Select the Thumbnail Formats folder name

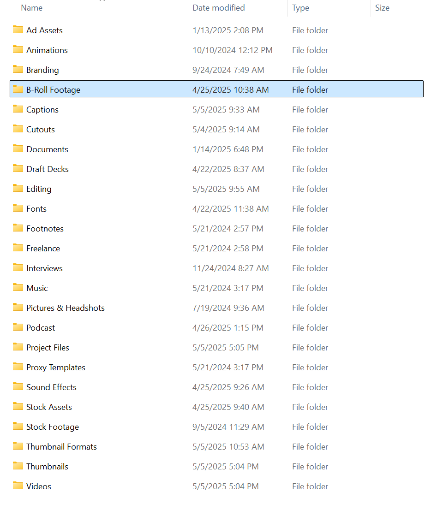[x=61, y=447]
